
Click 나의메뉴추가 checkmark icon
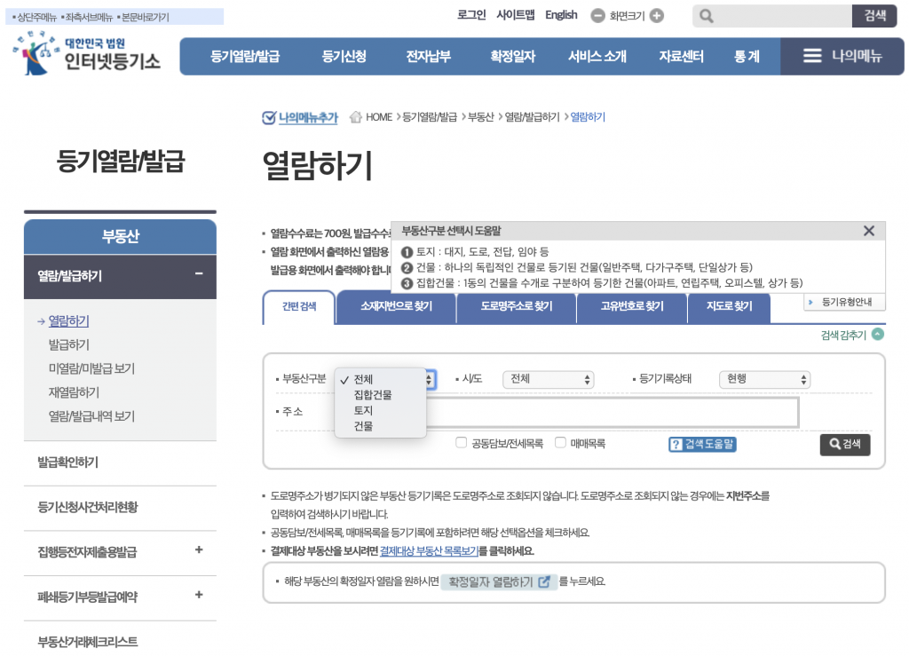point(268,118)
